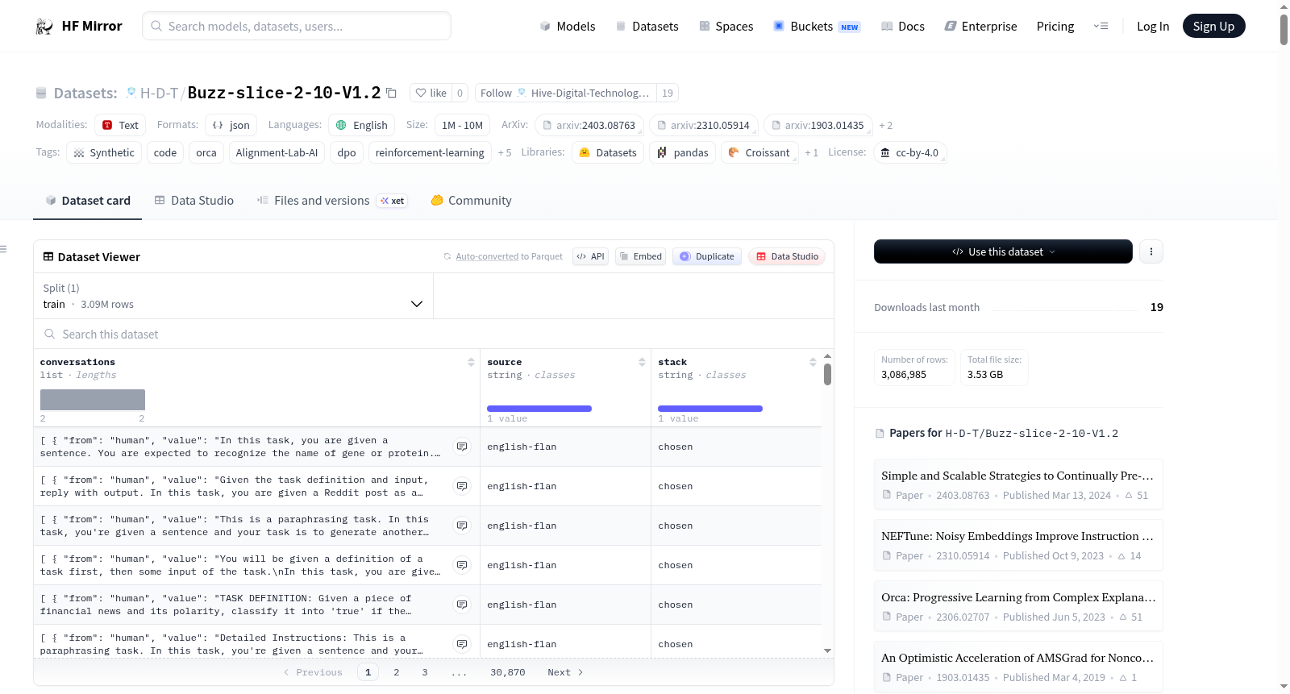Sort the stack column
Image resolution: width=1290 pixels, height=694 pixels.
(x=813, y=362)
